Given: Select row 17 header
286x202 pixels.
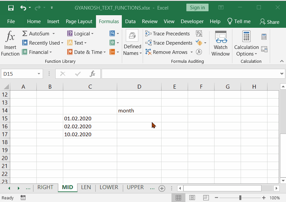Looking at the screenshot, I should (5, 134).
